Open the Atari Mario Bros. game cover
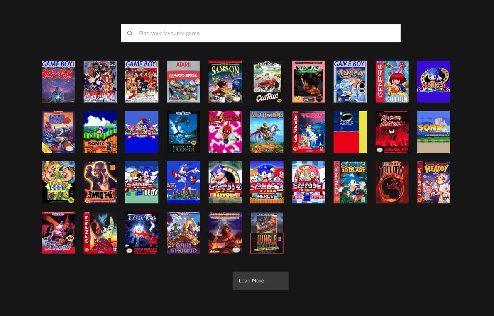Image resolution: width=494 pixels, height=316 pixels. point(183,82)
